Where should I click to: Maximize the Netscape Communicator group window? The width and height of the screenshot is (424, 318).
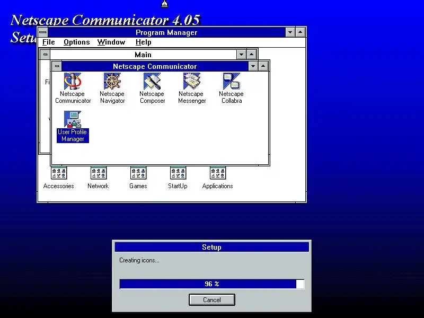click(x=263, y=66)
